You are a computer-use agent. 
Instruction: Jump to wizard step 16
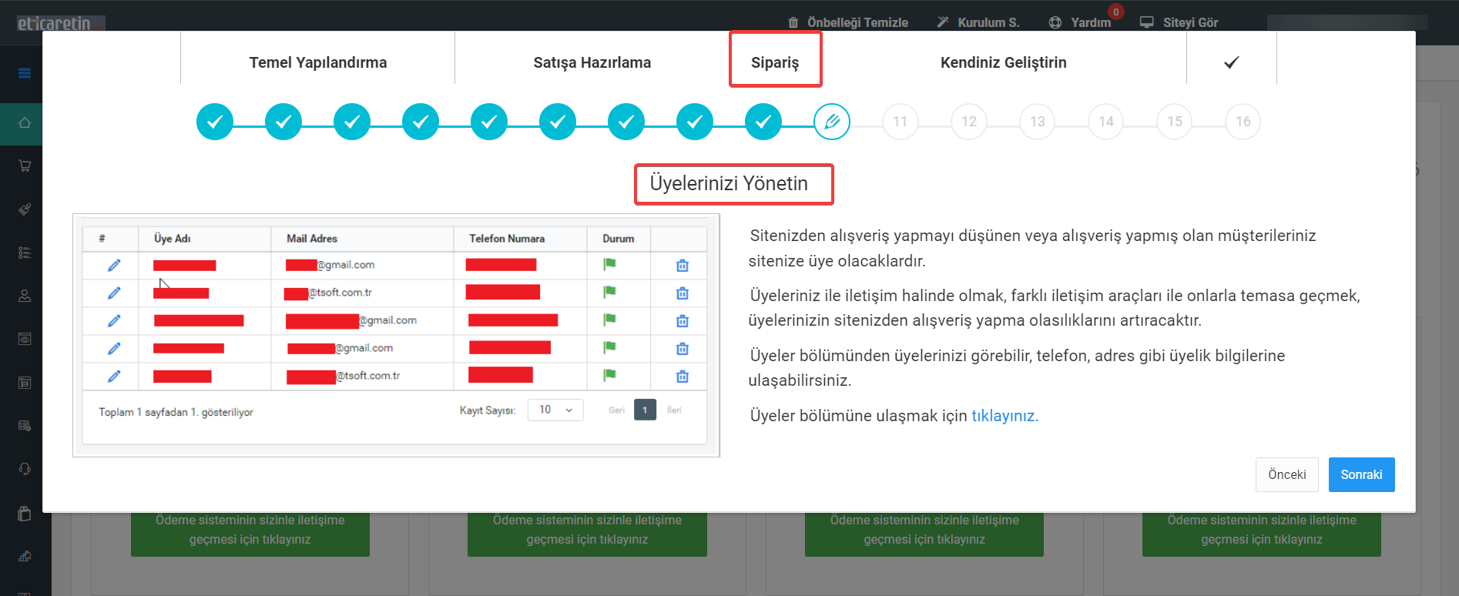coord(1243,122)
